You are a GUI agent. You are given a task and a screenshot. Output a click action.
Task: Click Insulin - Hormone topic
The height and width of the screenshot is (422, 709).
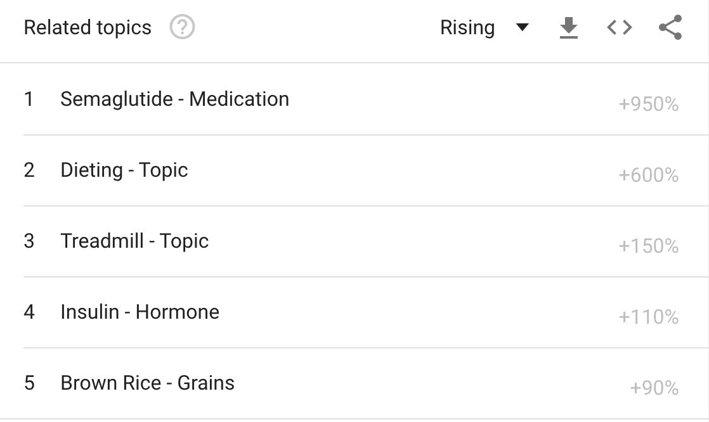pos(140,312)
